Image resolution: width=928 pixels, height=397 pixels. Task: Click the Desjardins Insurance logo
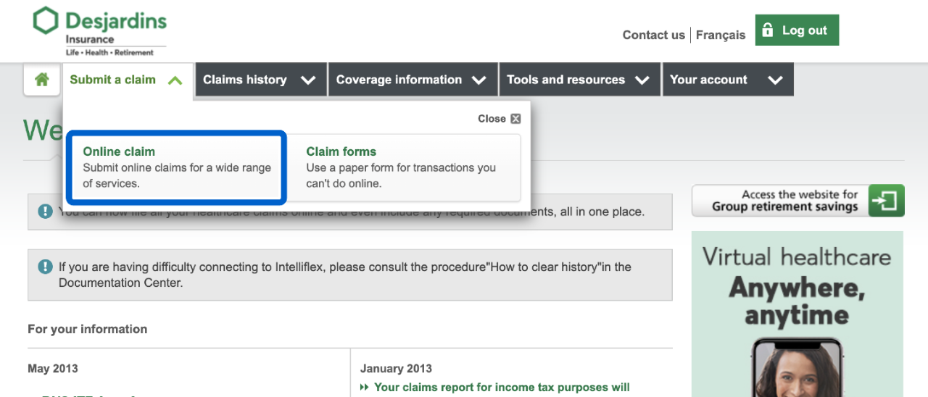(100, 32)
